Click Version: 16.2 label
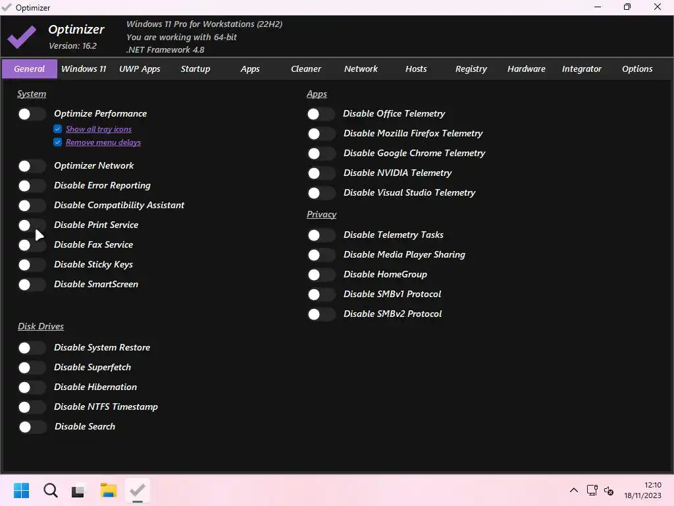 pyautogui.click(x=72, y=45)
